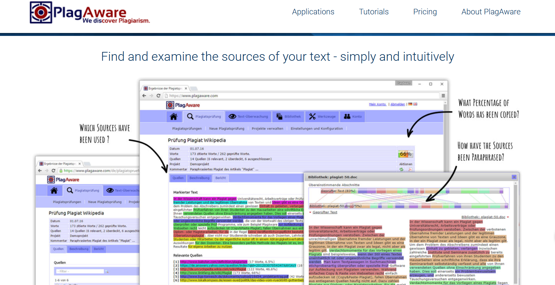Open the Tutorials menu item
555x285 pixels.
tap(373, 12)
